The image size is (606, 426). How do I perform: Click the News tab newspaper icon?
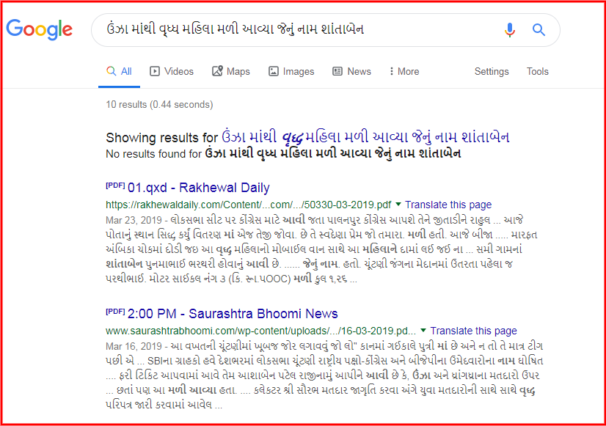tap(337, 71)
